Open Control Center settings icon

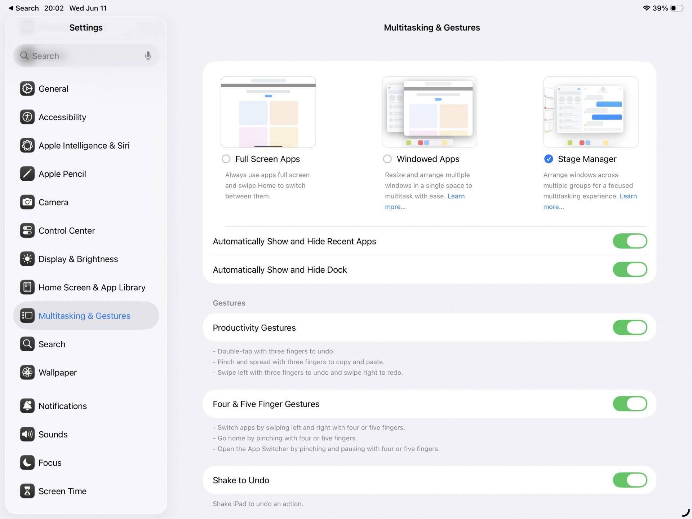(27, 230)
